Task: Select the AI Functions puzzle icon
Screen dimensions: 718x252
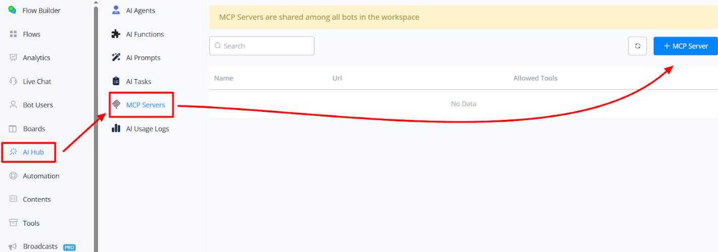Action: [x=116, y=34]
